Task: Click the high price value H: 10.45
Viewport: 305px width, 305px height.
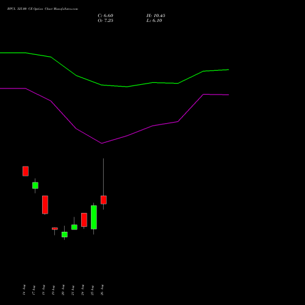Action: (x=156, y=16)
